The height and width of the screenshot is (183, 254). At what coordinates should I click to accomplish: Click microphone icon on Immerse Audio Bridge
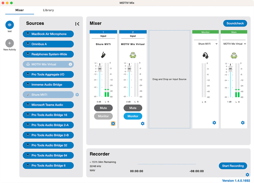[x=28, y=84]
